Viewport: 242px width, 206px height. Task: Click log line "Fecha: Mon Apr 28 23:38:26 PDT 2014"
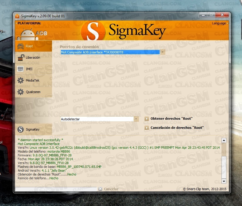pos(45,159)
